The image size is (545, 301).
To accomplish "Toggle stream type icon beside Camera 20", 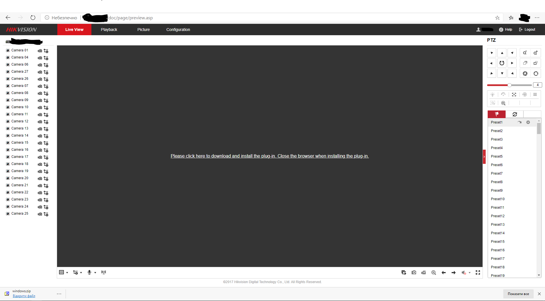I will [46, 179].
